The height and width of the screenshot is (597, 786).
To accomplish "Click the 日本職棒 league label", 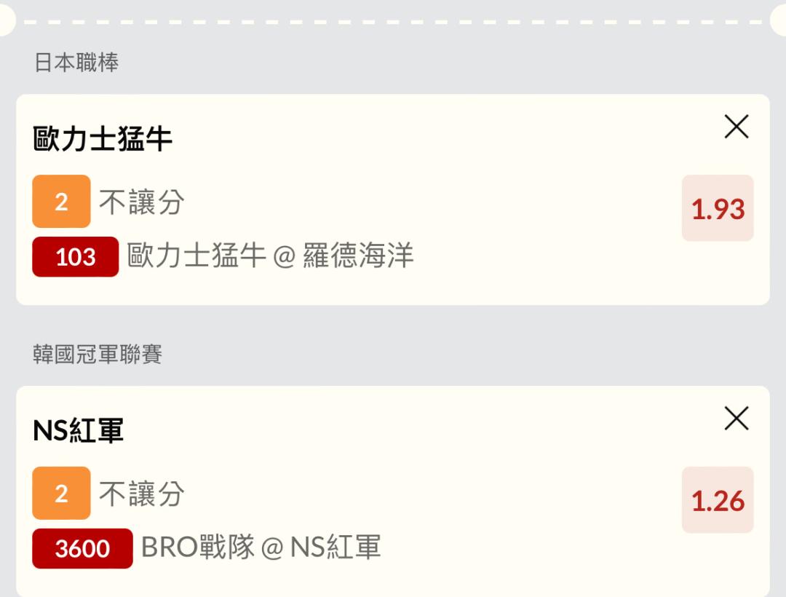I will pos(76,63).
